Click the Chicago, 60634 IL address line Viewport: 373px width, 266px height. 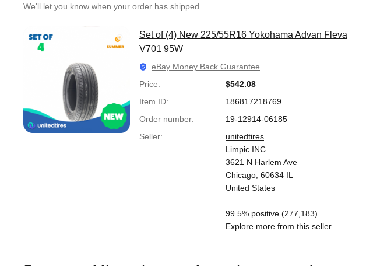tap(259, 175)
